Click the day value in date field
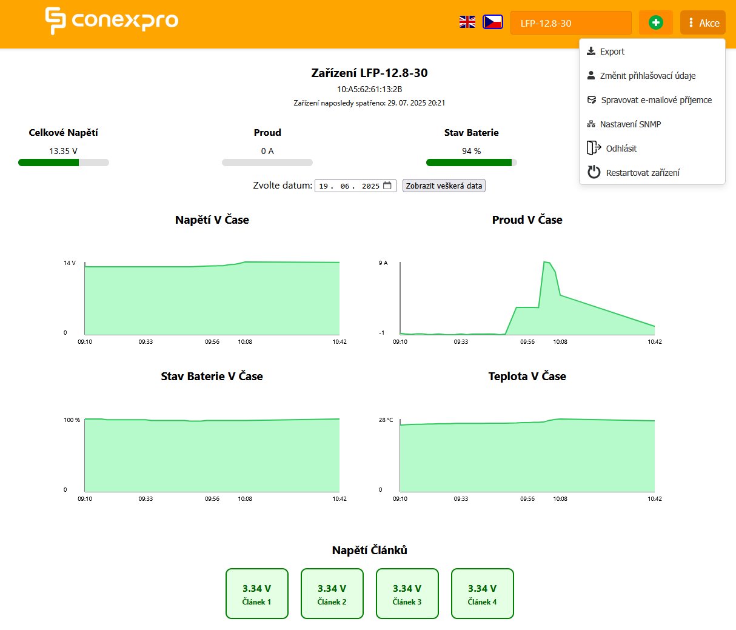Viewport: 736px width, 630px height. coord(324,186)
